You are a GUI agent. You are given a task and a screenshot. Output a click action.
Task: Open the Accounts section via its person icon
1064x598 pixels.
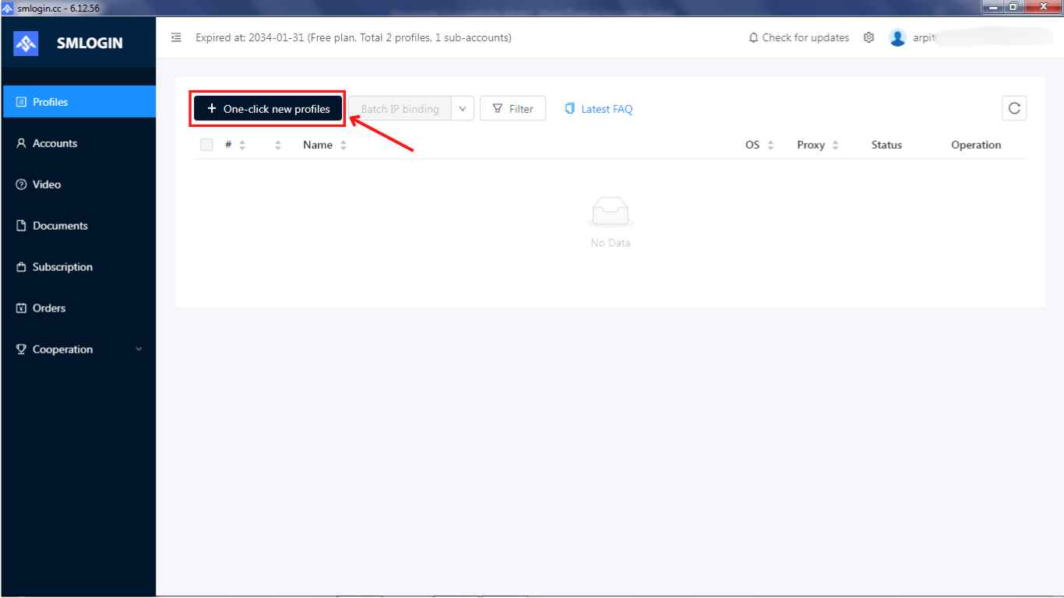[x=20, y=142]
